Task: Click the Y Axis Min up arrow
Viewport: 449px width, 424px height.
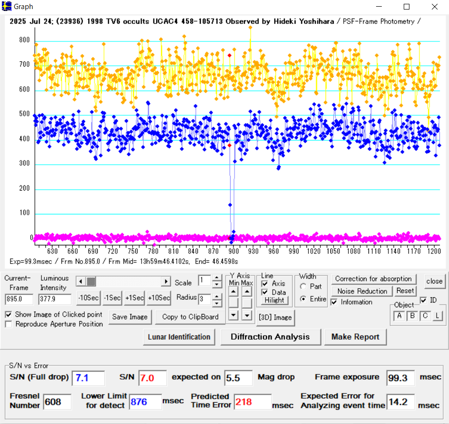Action: point(234,290)
